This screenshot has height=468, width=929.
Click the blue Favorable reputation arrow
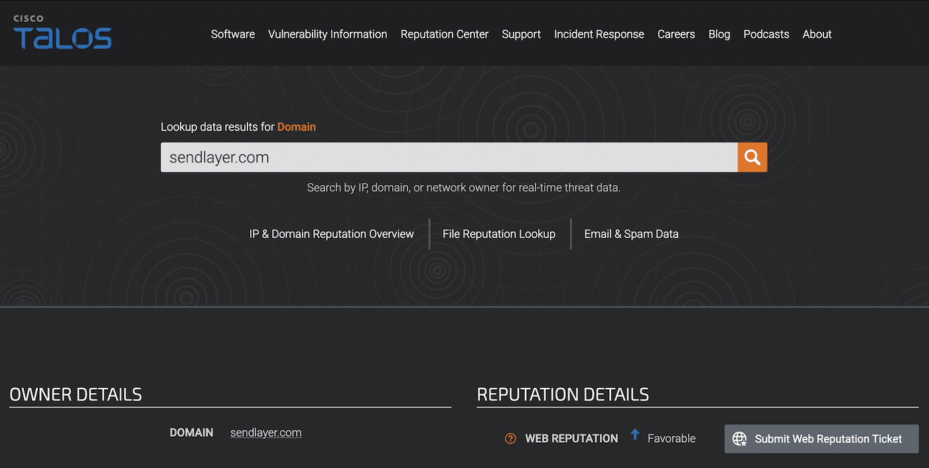coord(634,435)
